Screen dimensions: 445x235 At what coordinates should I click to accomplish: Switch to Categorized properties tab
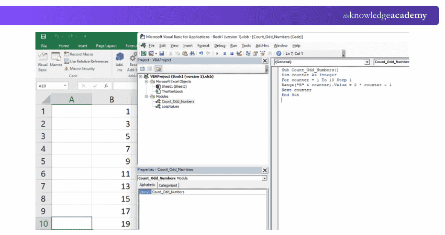tap(168, 185)
